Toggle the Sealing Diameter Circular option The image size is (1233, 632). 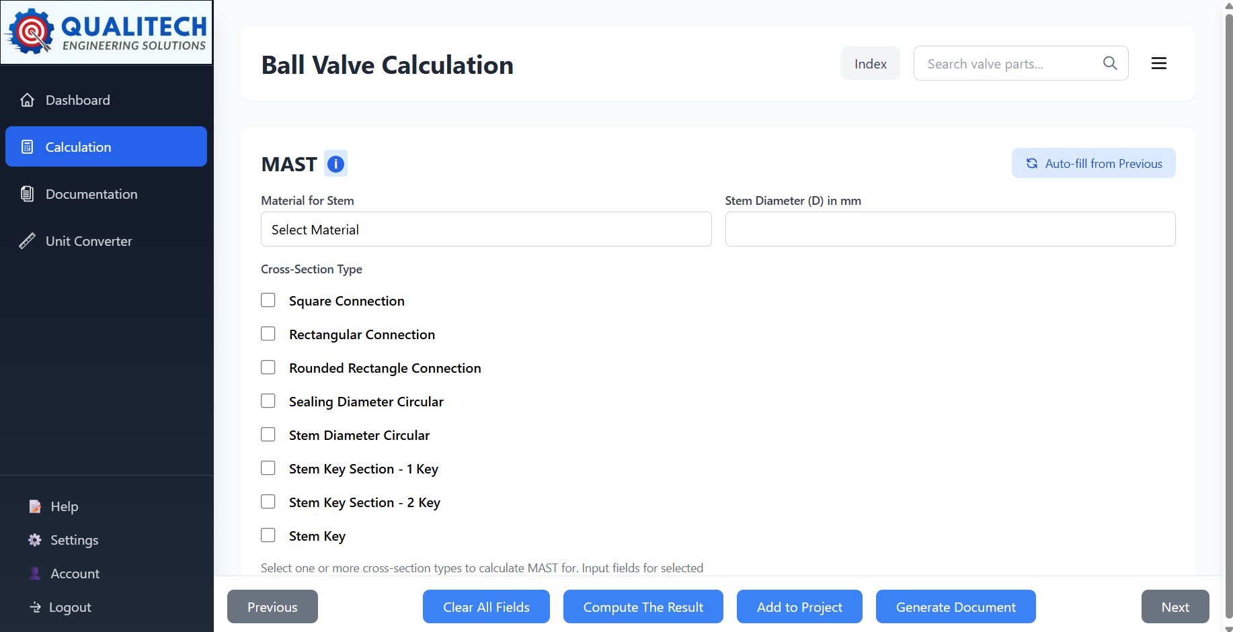click(268, 401)
